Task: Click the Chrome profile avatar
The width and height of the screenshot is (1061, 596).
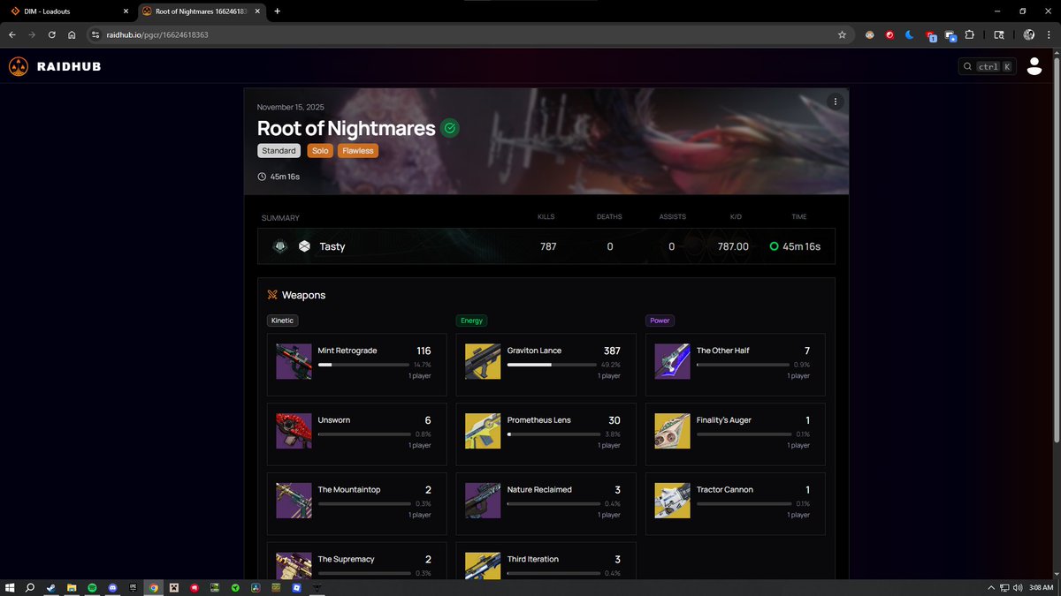Action: click(x=1029, y=35)
